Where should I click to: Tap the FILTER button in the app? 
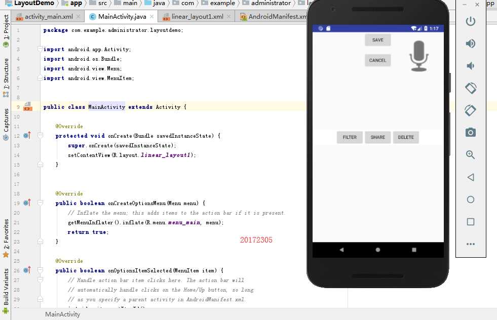pos(350,137)
